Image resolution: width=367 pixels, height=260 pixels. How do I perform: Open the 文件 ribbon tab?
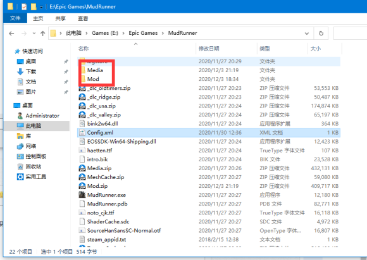point(15,18)
